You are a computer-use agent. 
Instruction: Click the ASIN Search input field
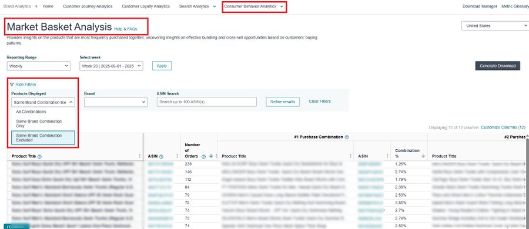tap(206, 102)
